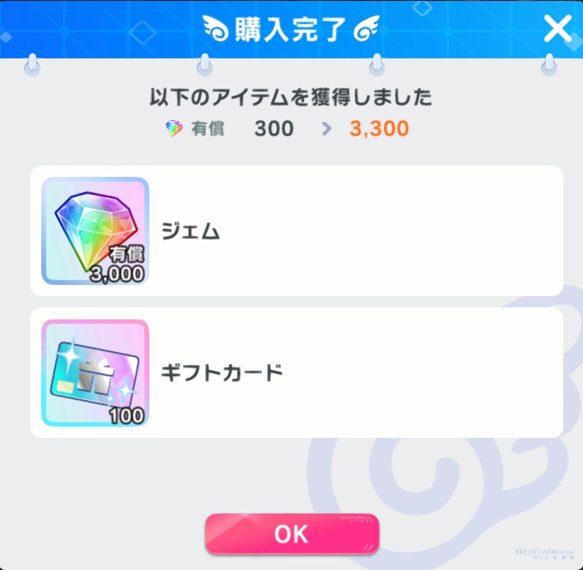Click the ジェム item name text
This screenshot has width=583, height=570.
pos(191,231)
